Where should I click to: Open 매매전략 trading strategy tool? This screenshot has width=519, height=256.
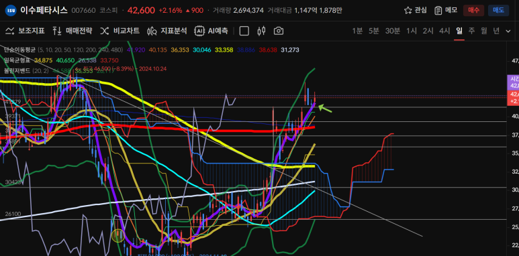(x=72, y=31)
